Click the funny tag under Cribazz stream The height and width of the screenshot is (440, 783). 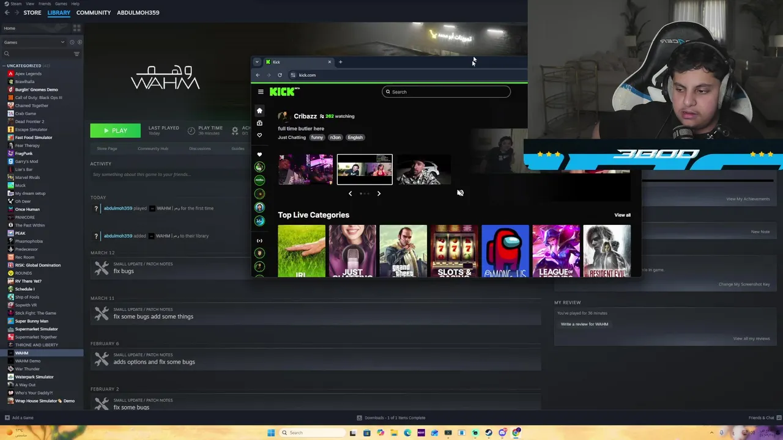click(x=317, y=137)
